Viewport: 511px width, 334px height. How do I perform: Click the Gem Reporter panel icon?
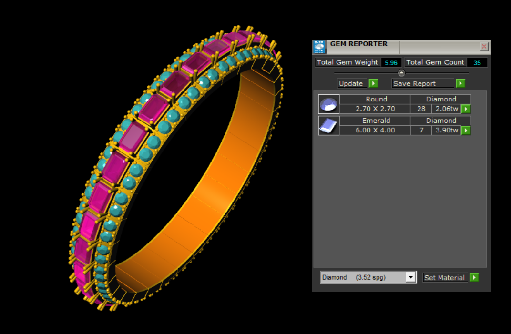tap(319, 47)
